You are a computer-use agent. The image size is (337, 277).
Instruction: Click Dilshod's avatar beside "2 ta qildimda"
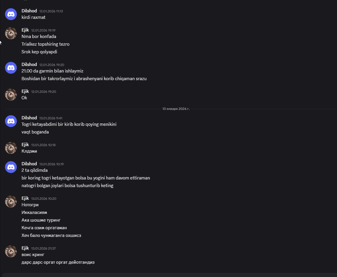click(x=11, y=167)
